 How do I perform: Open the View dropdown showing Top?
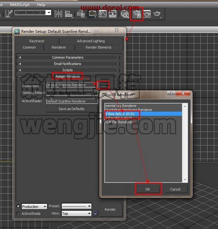click(x=76, y=213)
